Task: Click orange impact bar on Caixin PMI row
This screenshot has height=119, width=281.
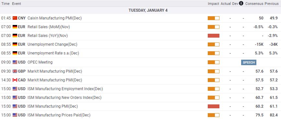Action: point(214,18)
